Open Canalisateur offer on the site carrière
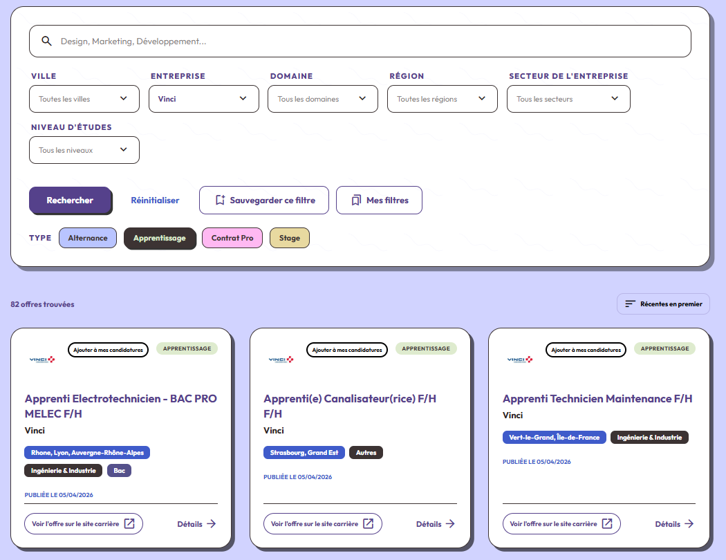726x560 pixels. point(323,523)
